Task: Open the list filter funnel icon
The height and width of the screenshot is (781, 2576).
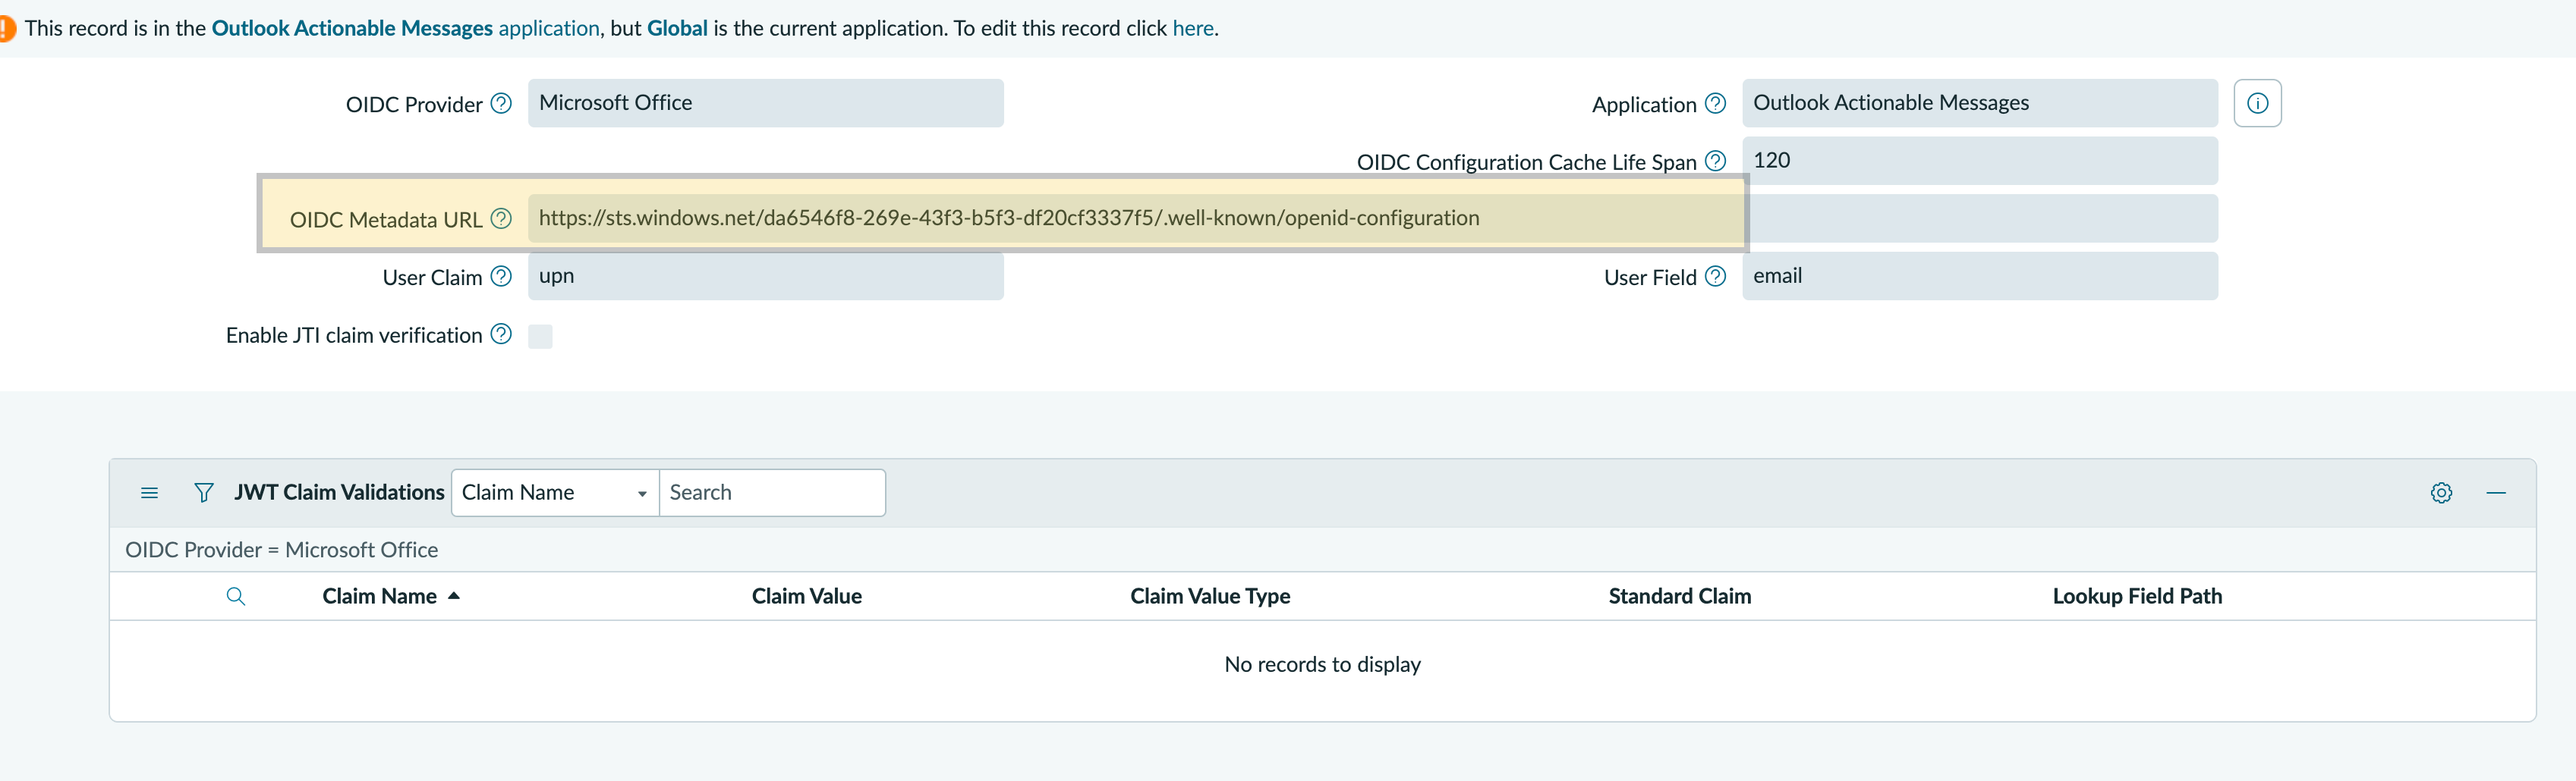Action: [203, 494]
